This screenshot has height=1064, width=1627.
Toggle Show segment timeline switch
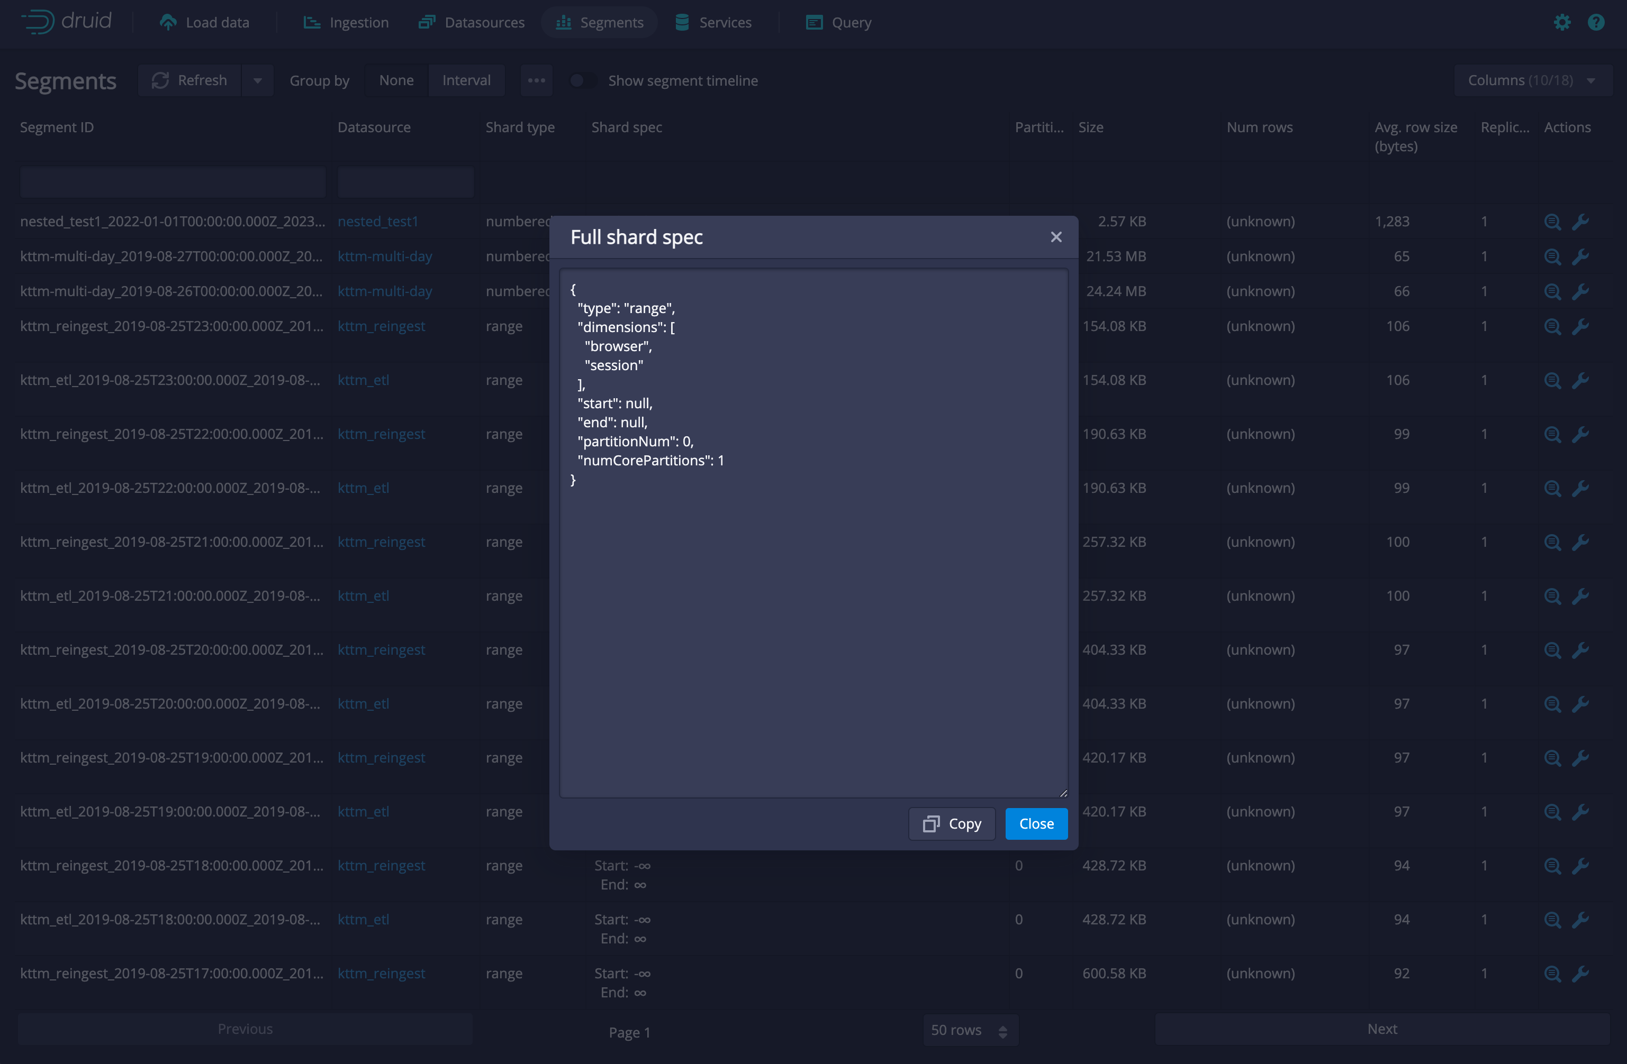pos(582,80)
